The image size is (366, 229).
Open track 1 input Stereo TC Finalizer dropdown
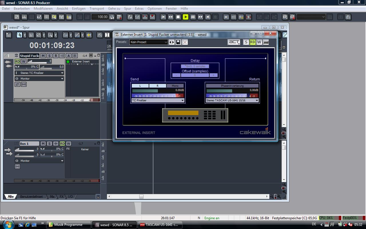39,73
